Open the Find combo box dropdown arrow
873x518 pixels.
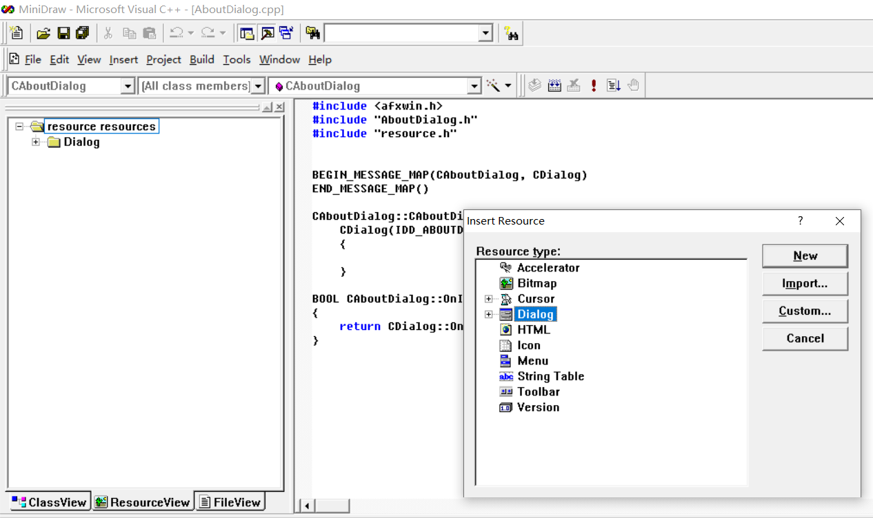click(x=485, y=33)
